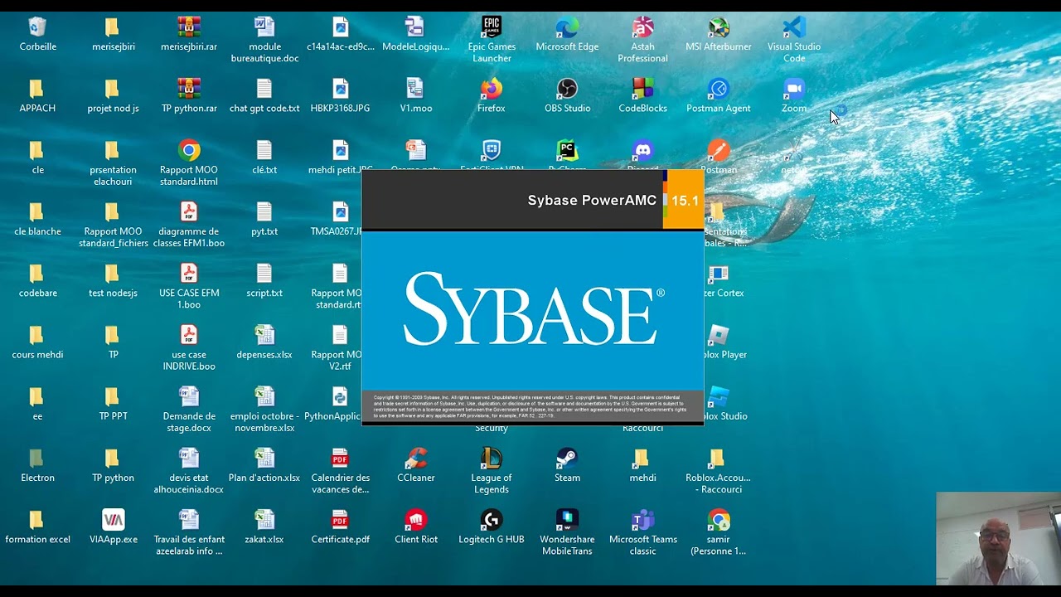Select Plan d'action.xlsx spreadsheet
1061x597 pixels.
pyautogui.click(x=264, y=465)
